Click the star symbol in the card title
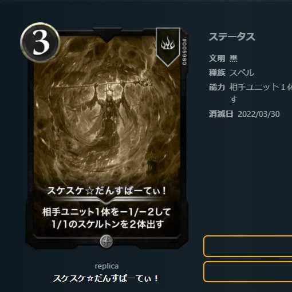This screenshot has height=292, width=292. pos(90,191)
